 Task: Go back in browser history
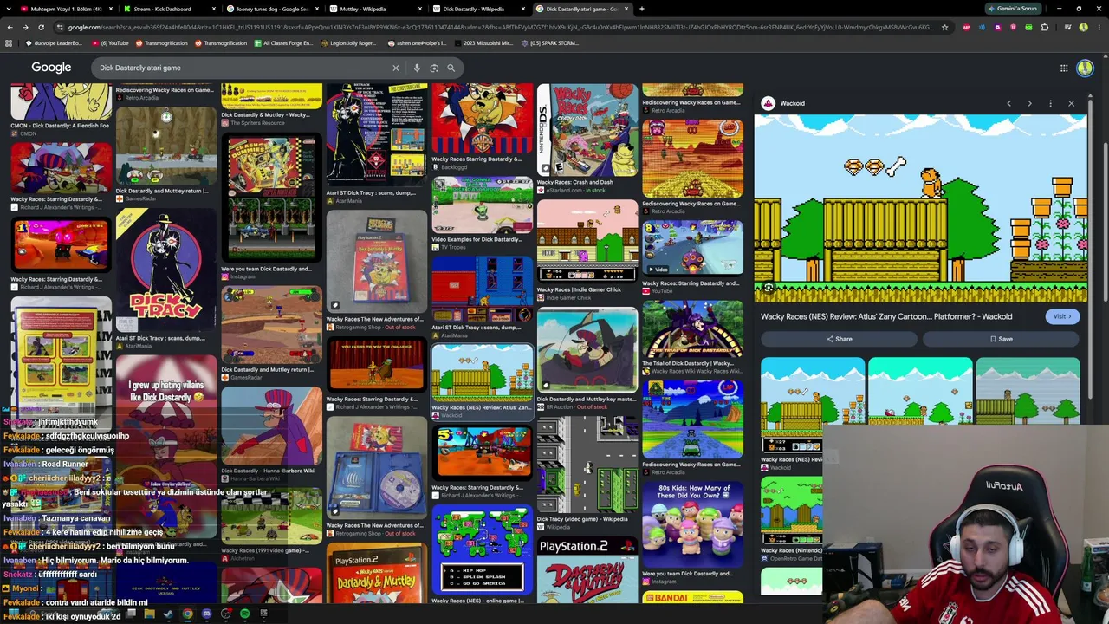[x=10, y=27]
